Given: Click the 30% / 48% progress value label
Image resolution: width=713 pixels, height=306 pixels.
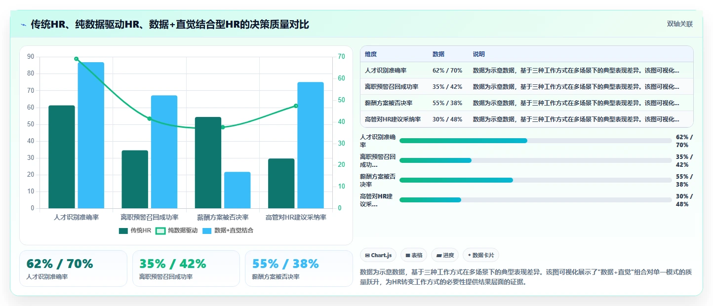Looking at the screenshot, I should [x=684, y=200].
